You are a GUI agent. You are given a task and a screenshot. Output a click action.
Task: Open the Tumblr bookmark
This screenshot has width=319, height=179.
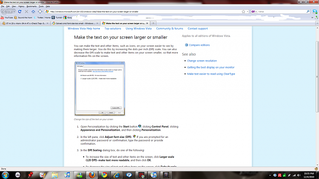pyautogui.click(x=57, y=17)
